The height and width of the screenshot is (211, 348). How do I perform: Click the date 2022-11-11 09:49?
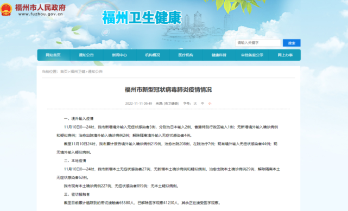[x=138, y=104]
